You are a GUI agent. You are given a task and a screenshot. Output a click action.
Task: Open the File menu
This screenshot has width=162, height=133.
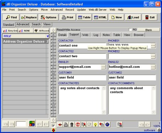[x=4, y=10]
